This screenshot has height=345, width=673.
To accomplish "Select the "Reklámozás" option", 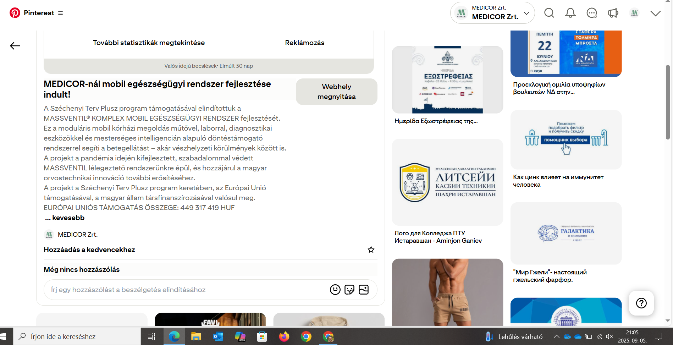I will (304, 43).
